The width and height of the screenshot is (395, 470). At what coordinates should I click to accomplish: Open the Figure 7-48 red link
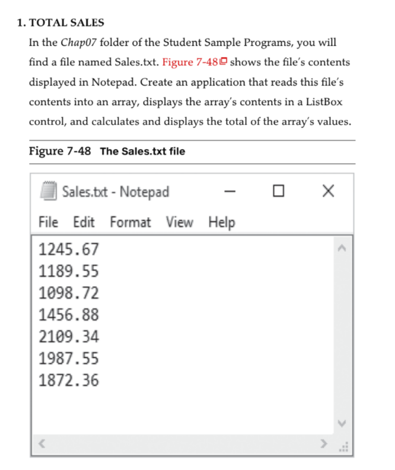tap(195, 62)
